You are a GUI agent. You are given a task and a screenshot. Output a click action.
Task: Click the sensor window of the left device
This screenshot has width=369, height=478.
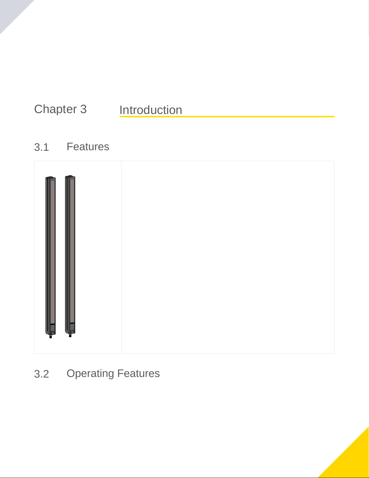pyautogui.click(x=52, y=251)
